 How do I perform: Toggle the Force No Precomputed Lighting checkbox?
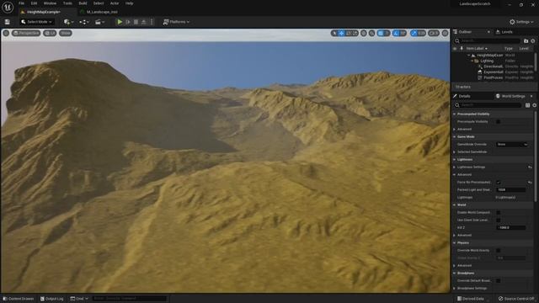point(498,182)
